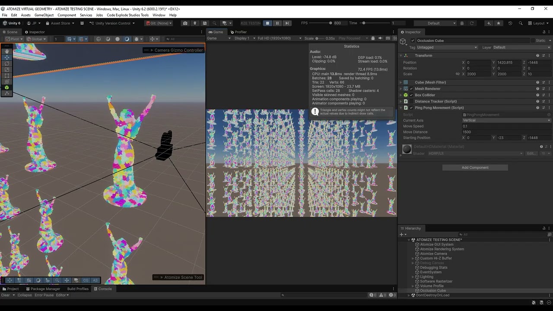Click the save disk icon in top toolbar
This screenshot has width=553, height=311.
tap(205, 23)
